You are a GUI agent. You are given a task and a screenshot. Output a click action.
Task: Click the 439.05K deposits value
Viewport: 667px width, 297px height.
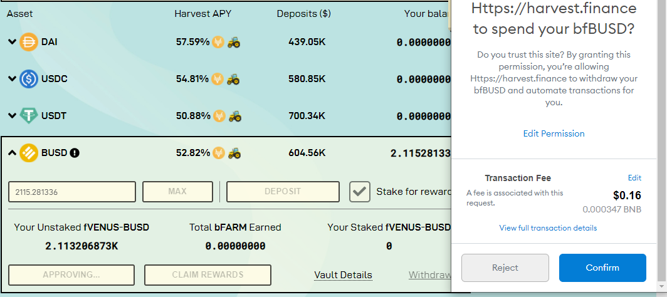tap(307, 42)
